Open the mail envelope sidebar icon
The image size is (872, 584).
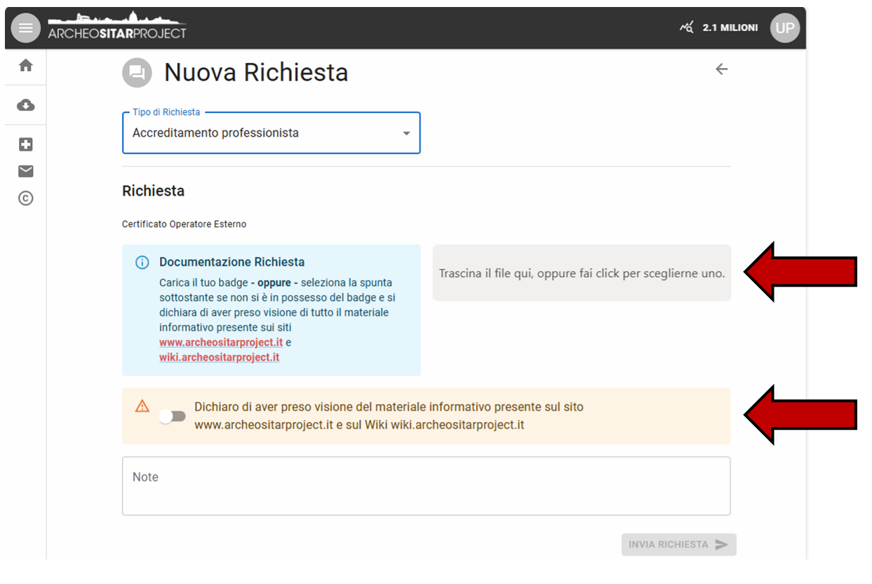pyautogui.click(x=26, y=172)
